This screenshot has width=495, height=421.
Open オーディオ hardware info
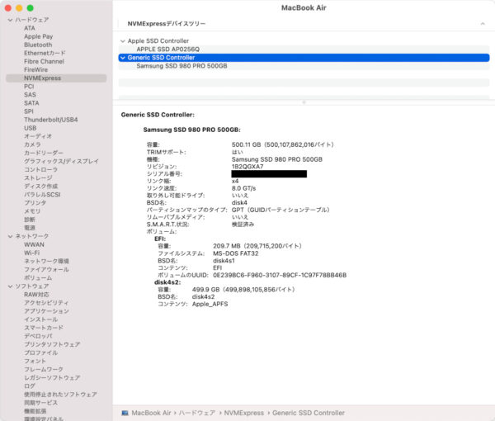click(38, 136)
